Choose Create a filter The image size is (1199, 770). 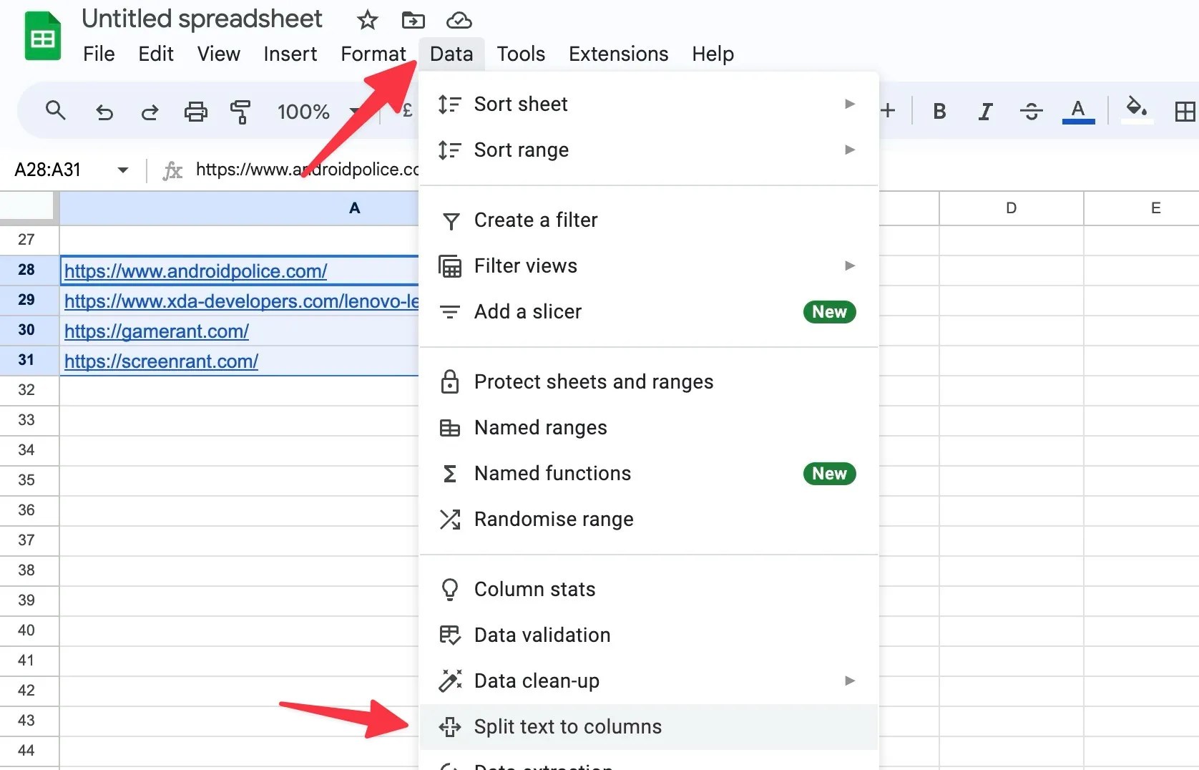[535, 220]
